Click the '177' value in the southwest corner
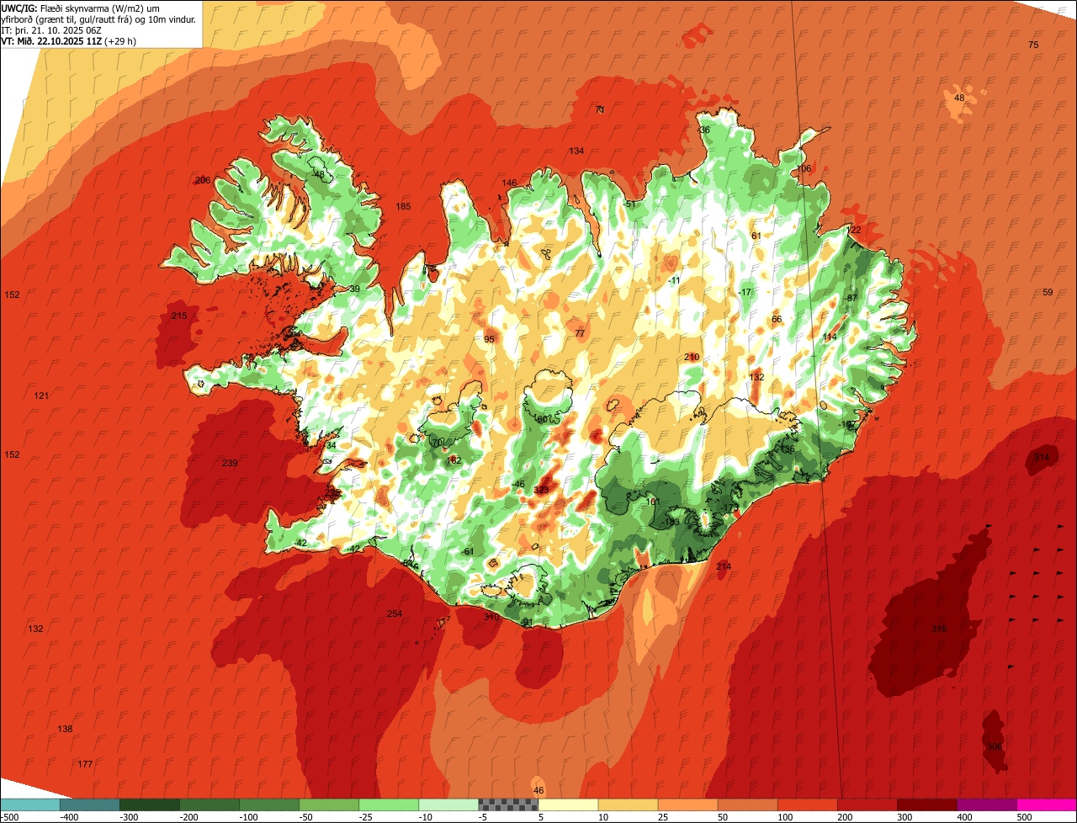This screenshot has width=1077, height=823. tap(85, 763)
